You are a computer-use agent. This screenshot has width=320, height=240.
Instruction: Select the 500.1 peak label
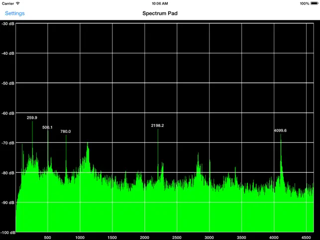point(47,127)
